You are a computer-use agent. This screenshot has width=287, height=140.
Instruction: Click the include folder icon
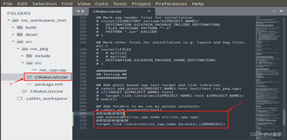click(x=29, y=56)
